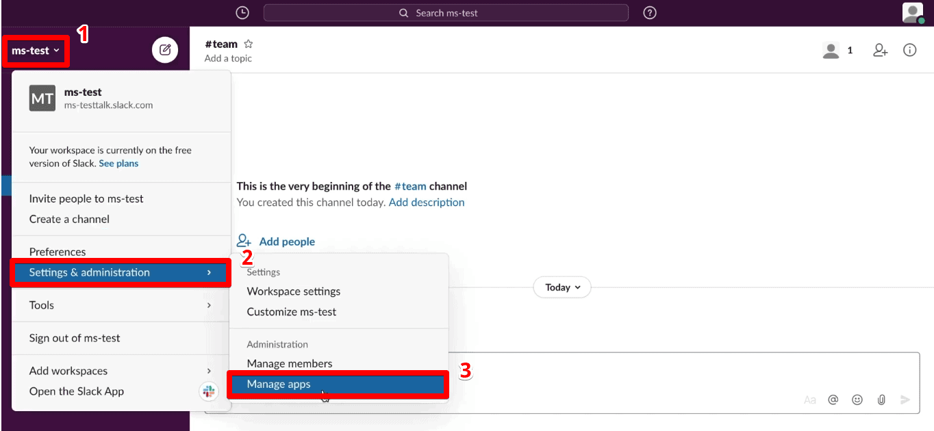The width and height of the screenshot is (934, 431).
Task: Click the See plans link
Action: coord(118,163)
